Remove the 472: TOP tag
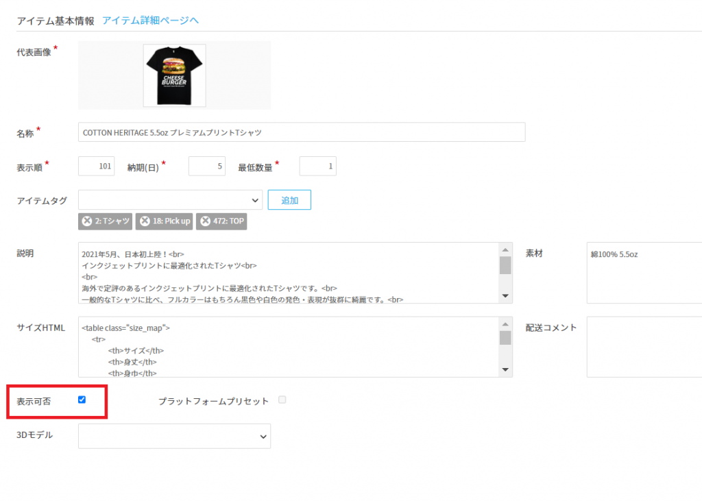 pyautogui.click(x=205, y=221)
